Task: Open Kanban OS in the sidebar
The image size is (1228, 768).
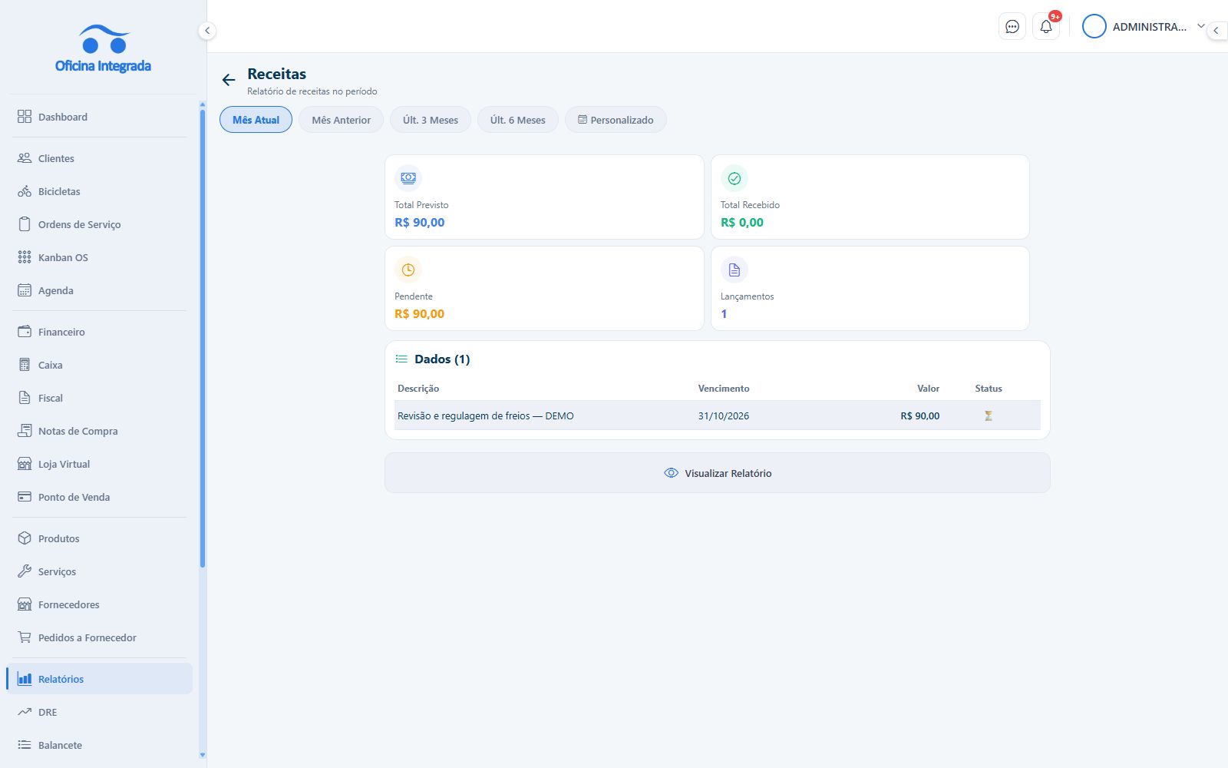Action: click(x=99, y=257)
